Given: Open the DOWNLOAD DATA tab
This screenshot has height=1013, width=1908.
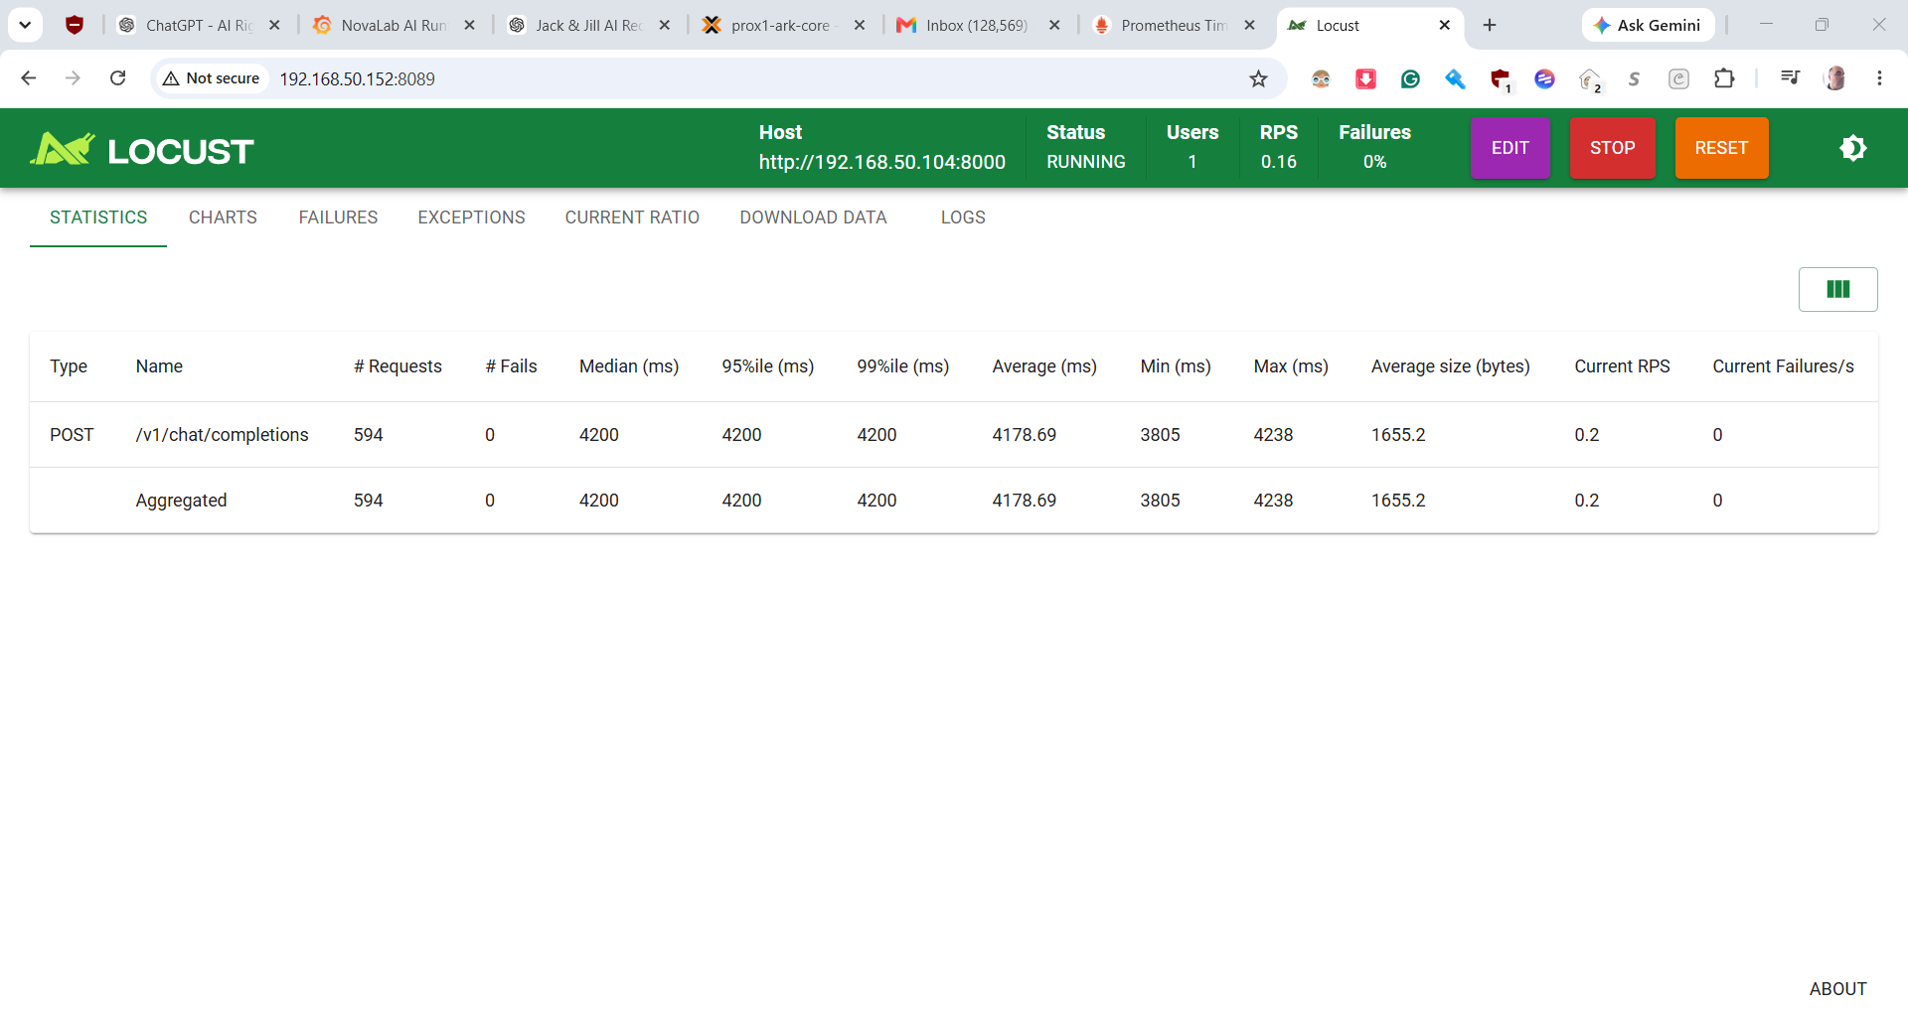Looking at the screenshot, I should [813, 217].
